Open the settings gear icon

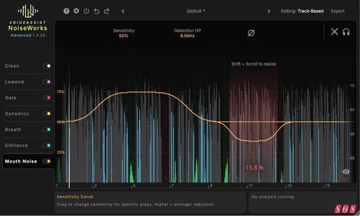coord(76,11)
